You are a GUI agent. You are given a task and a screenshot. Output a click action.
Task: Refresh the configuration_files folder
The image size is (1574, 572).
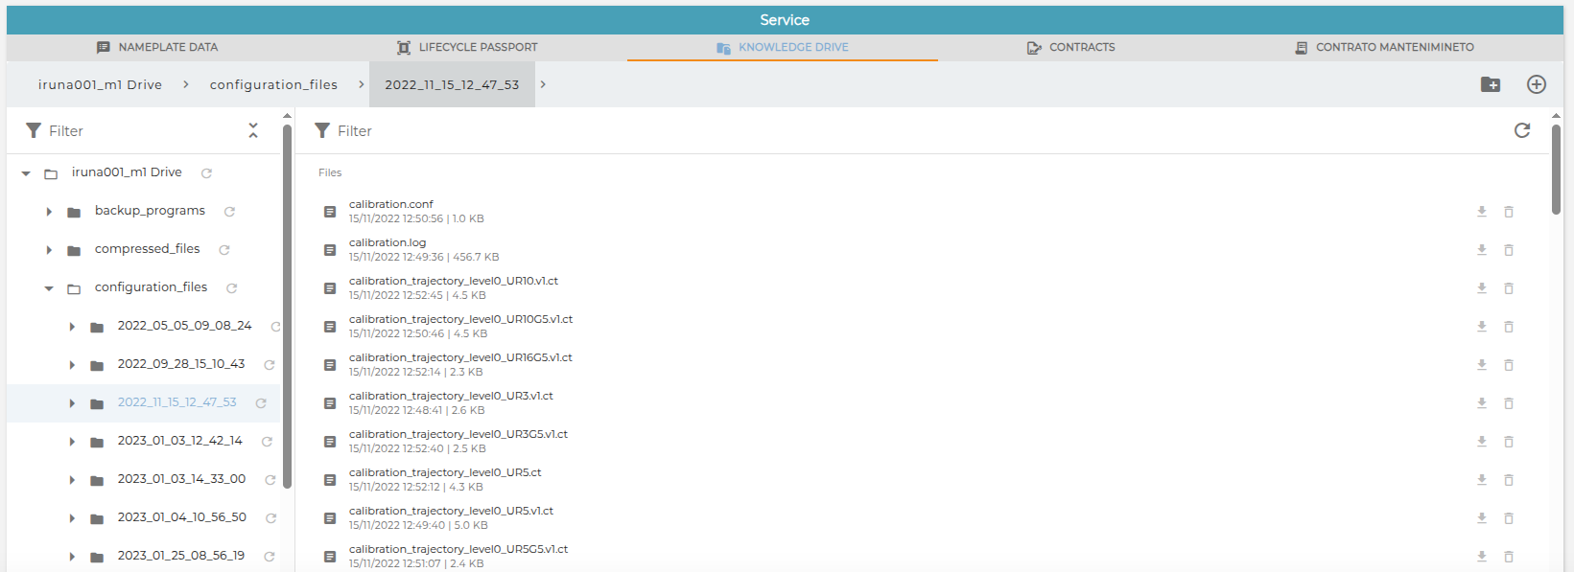(x=231, y=288)
